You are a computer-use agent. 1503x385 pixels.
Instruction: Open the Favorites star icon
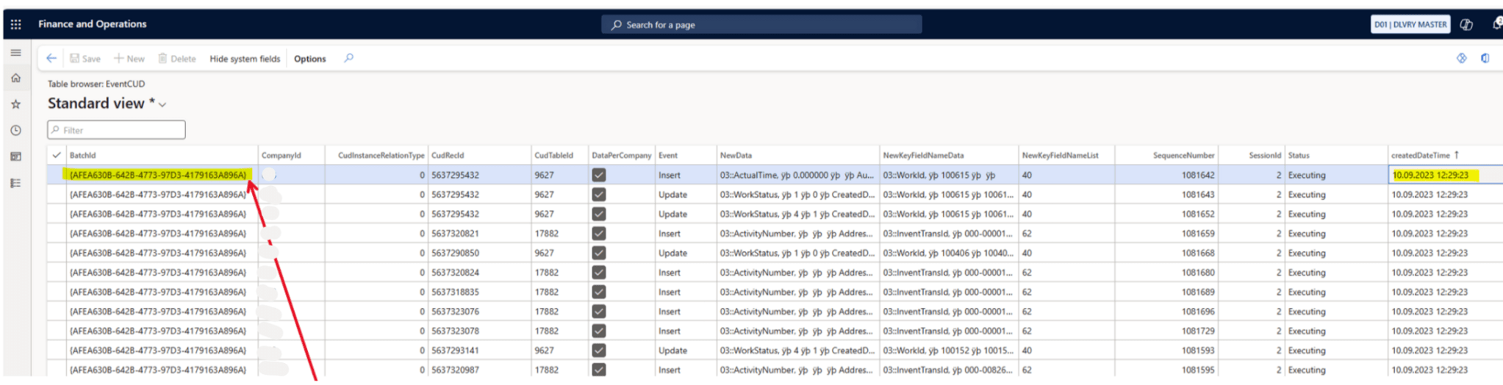[x=15, y=104]
